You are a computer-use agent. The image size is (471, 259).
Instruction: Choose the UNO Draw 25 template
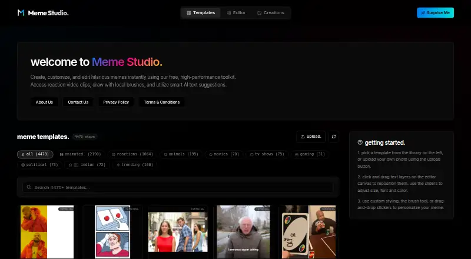coord(309,232)
